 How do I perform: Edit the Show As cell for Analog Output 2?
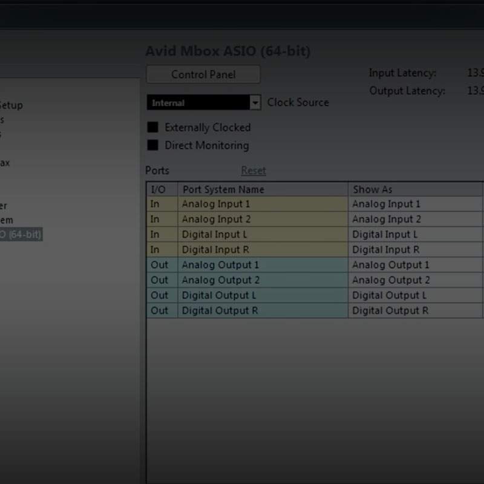click(416, 280)
